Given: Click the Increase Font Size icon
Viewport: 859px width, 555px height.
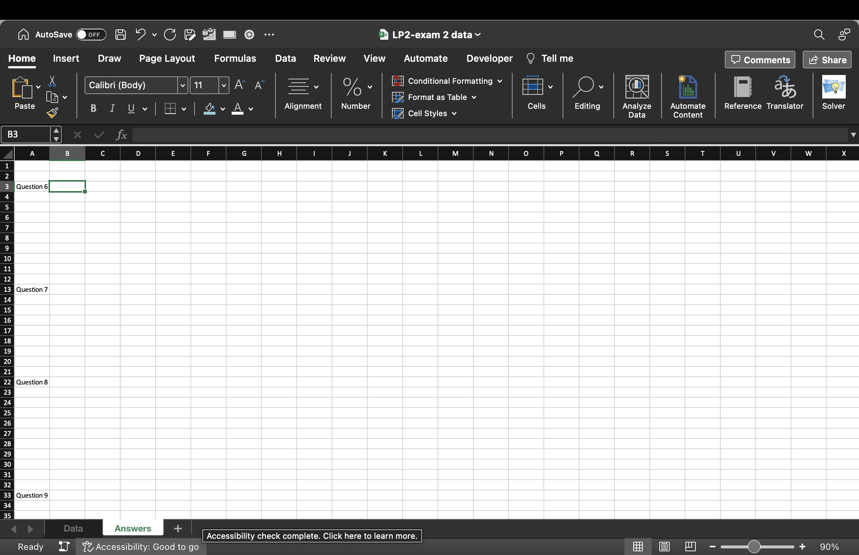Looking at the screenshot, I should (240, 85).
